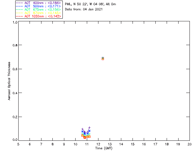The height and width of the screenshot is (156, 195).
Task: Click the x-axis tick label 5
Action: click(18, 144)
